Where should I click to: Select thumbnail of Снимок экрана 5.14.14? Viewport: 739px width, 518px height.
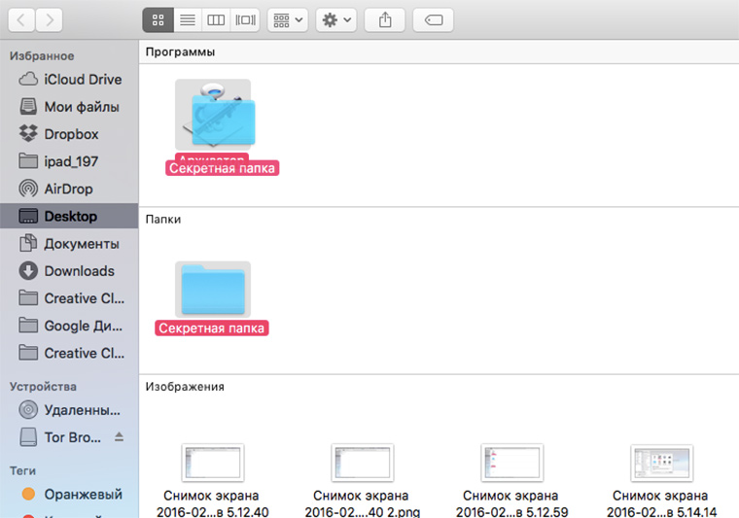pos(662,463)
